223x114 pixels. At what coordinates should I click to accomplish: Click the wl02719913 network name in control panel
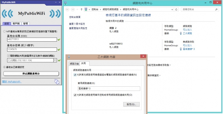coord(116,44)
